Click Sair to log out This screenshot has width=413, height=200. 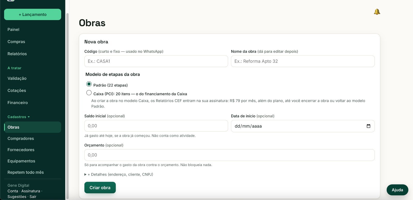point(33,197)
